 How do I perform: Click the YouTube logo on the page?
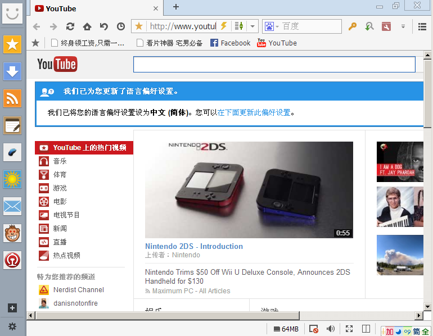57,64
